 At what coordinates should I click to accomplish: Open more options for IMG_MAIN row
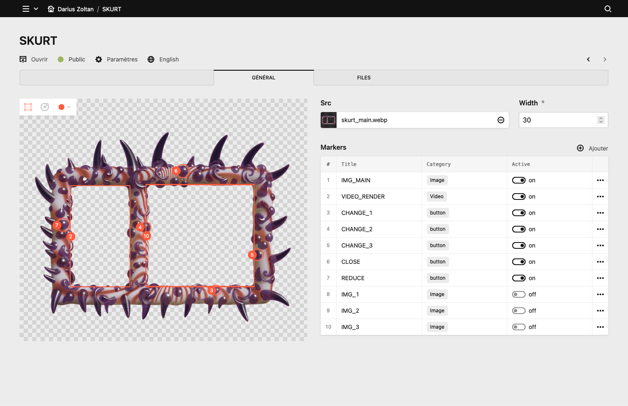tap(600, 180)
